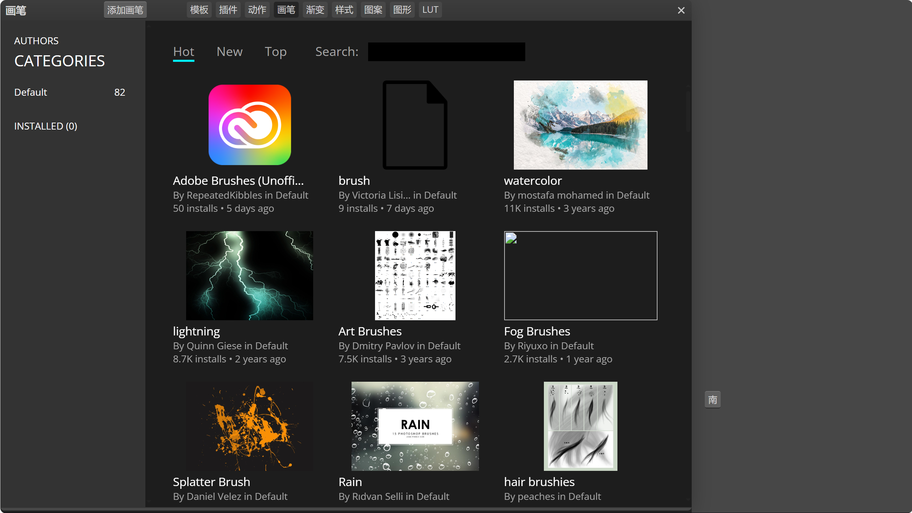This screenshot has width=912, height=513.
Task: Select the Rain brushes thumbnail
Action: pos(415,426)
